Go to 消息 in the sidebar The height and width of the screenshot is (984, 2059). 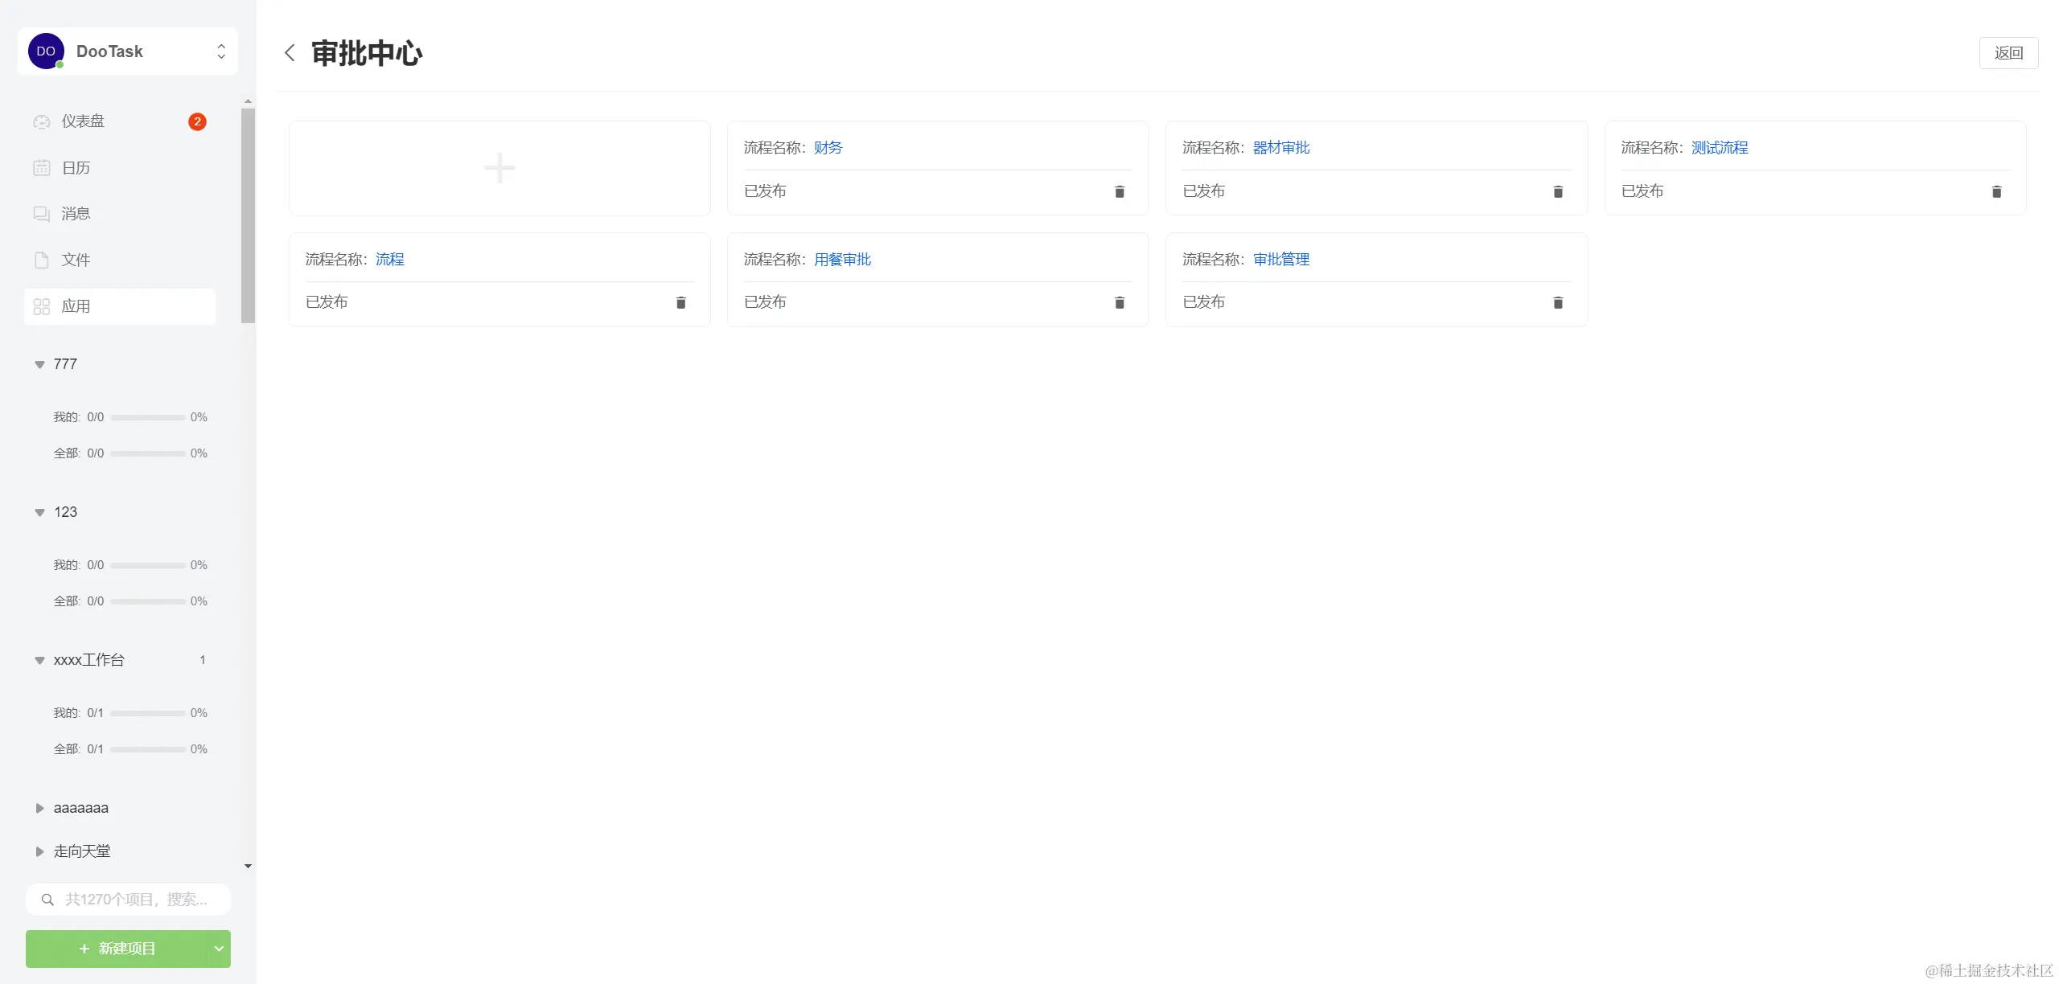point(76,214)
